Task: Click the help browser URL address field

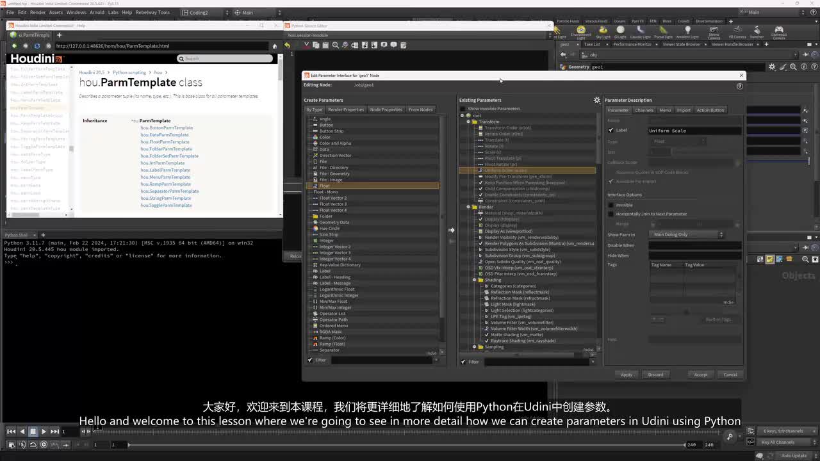Action: [161, 46]
